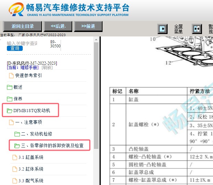Click the 全屏菜单 label
This screenshot has height=185, width=213.
[x=178, y=29]
